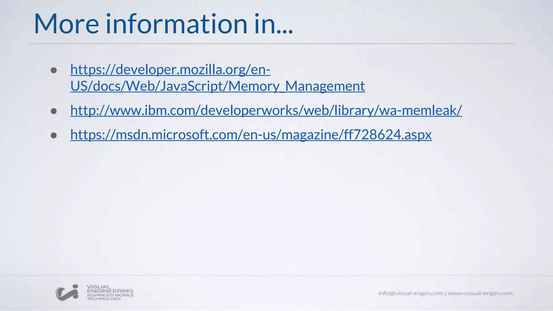The height and width of the screenshot is (311, 553).
Task: Click the footer divider line above the logo
Action: [276, 275]
